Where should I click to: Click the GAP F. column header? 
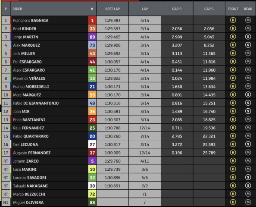[x=209, y=9]
